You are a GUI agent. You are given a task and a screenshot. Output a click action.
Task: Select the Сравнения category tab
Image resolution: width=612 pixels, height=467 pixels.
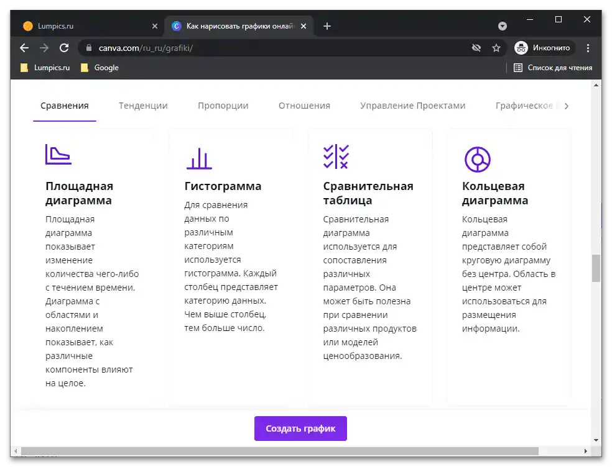[x=65, y=106]
